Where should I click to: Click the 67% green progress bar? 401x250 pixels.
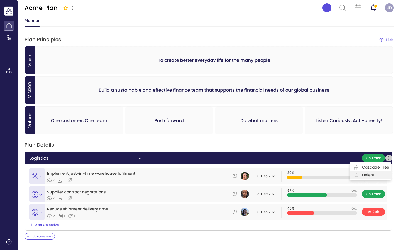(x=307, y=195)
